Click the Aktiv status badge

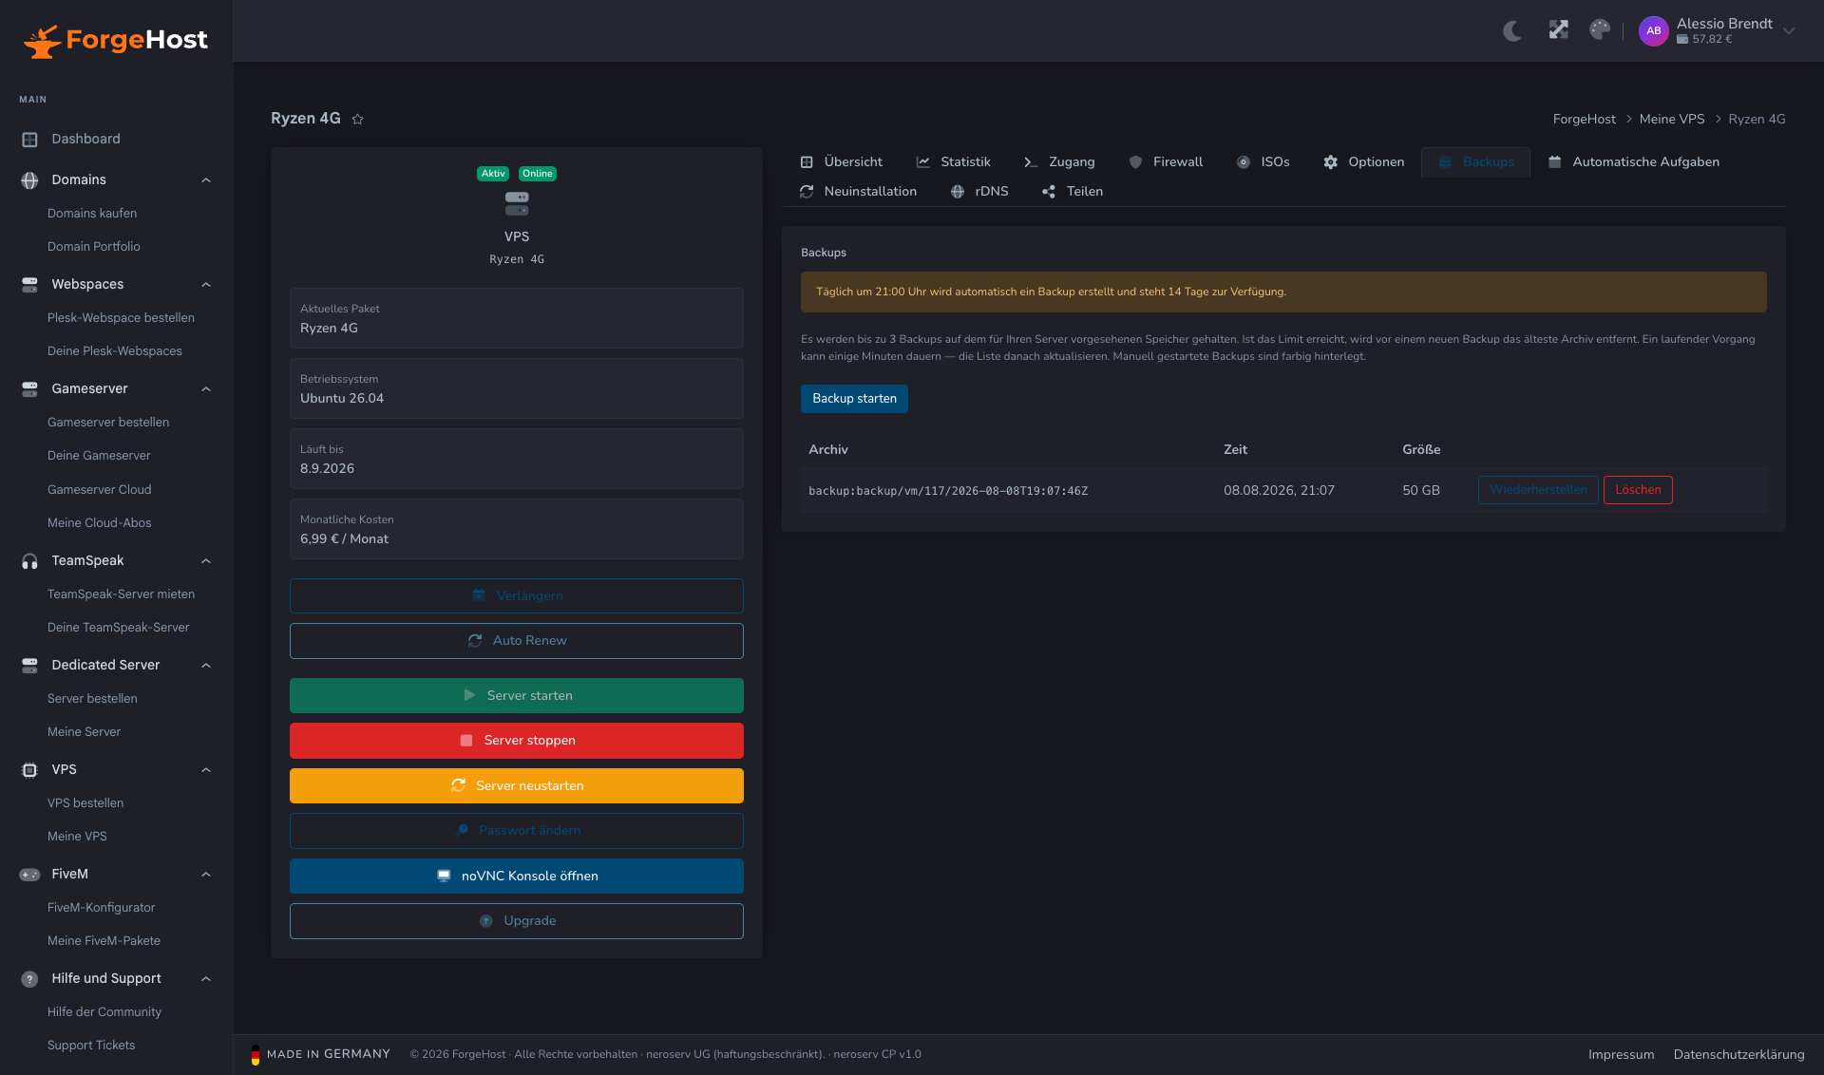click(x=493, y=174)
